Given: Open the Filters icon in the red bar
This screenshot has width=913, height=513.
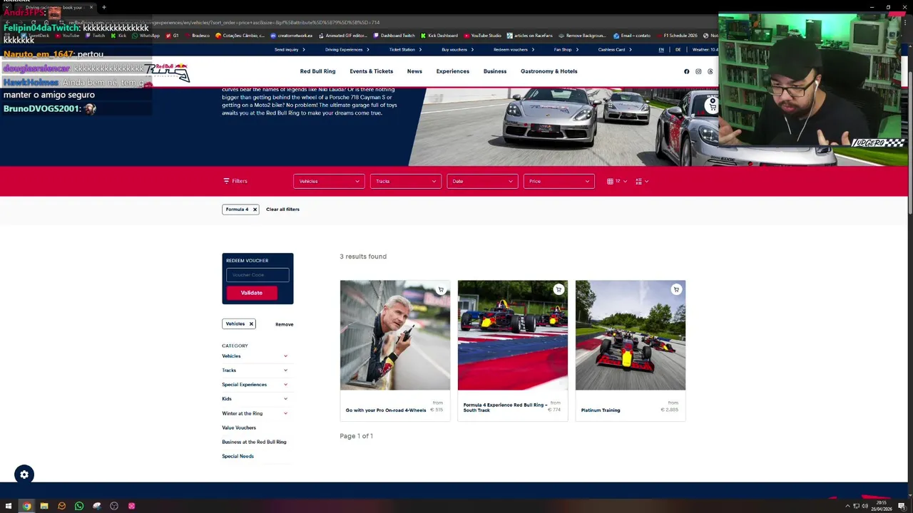Looking at the screenshot, I should coord(227,181).
